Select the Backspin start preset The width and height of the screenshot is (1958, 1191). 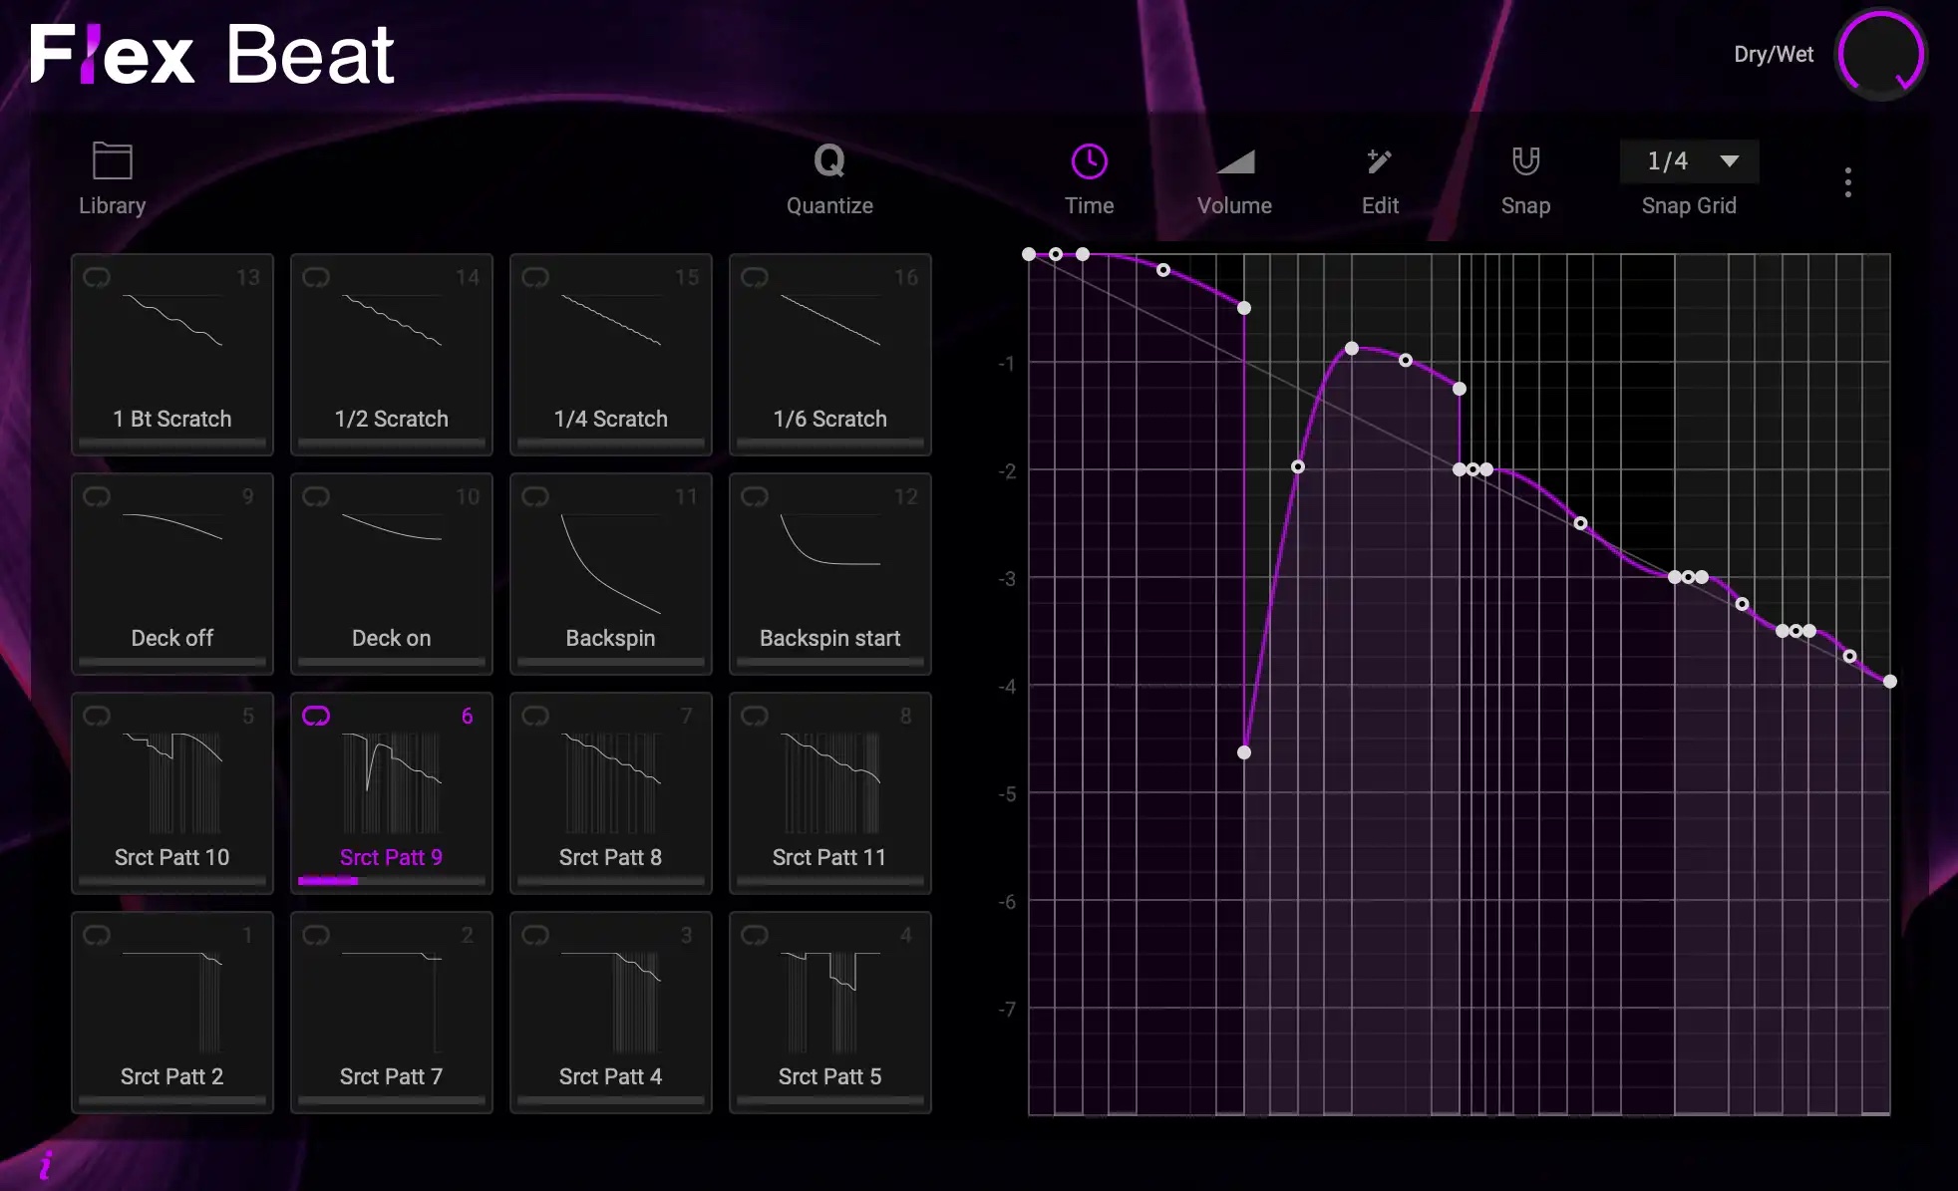click(829, 574)
